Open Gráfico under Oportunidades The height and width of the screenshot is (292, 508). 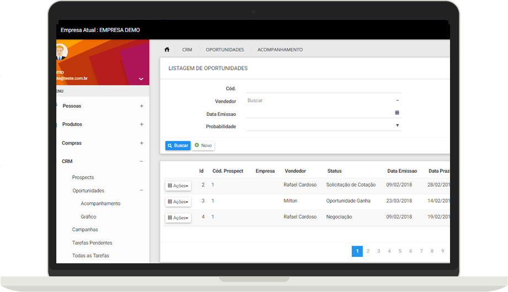pos(88,217)
